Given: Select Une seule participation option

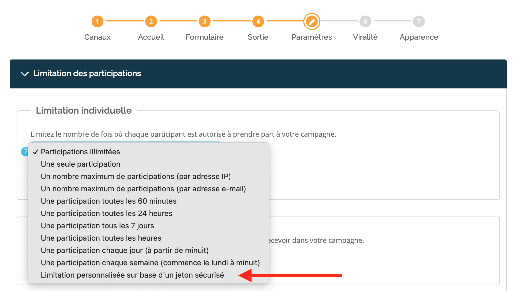Looking at the screenshot, I should [148, 164].
